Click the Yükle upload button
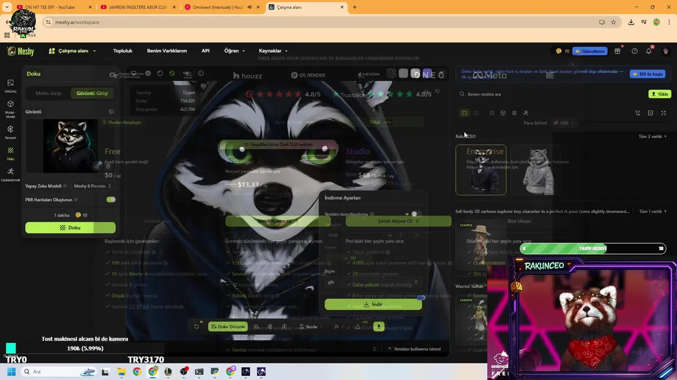 tap(660, 94)
